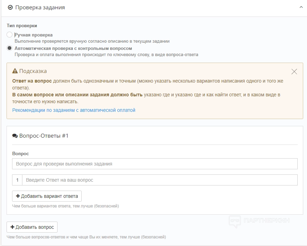The width and height of the screenshot is (307, 246).
Task: Open "Рекомендации по заданиям с автоматической оплатой" link
Action: [x=74, y=110]
